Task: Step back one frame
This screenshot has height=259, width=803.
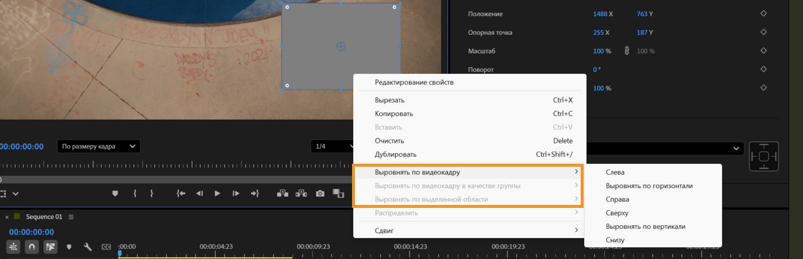Action: coord(199,193)
